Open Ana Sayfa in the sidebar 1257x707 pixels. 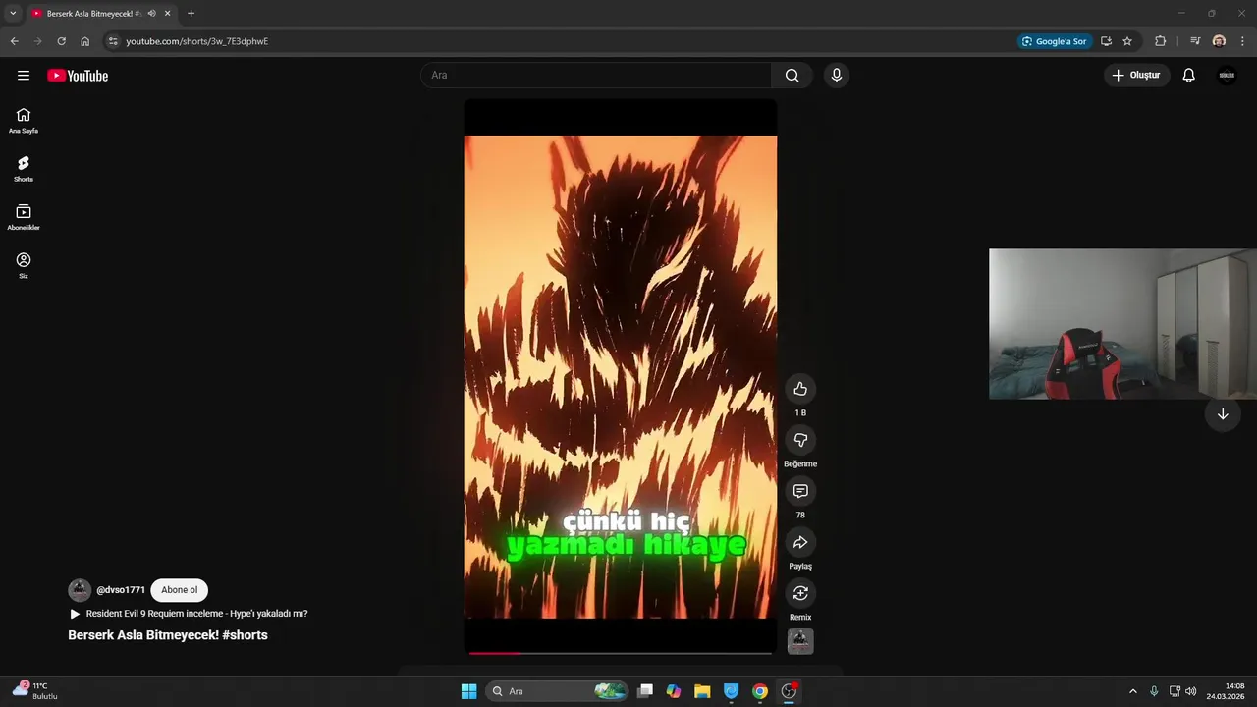(24, 121)
